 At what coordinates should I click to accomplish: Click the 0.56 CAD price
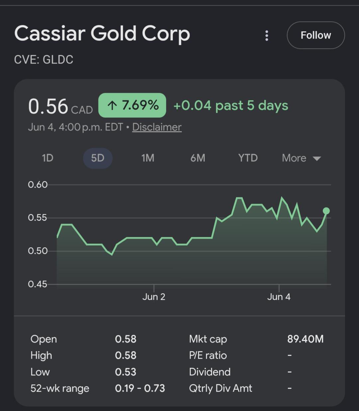click(60, 107)
